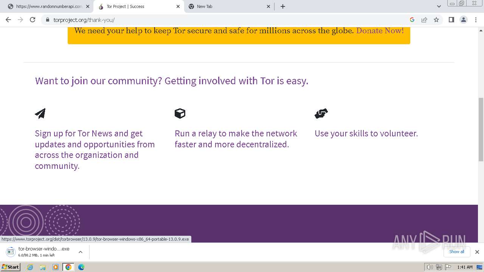The width and height of the screenshot is (484, 272).
Task: Click the downloaded exe file icon
Action: coord(11,252)
